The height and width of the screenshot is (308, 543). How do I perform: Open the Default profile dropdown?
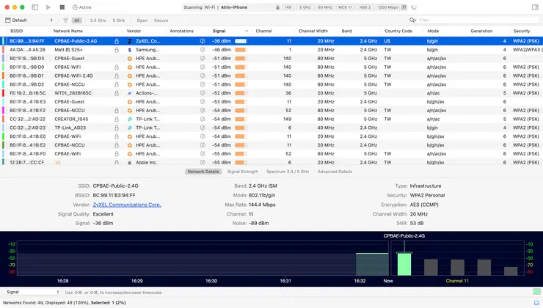(x=29, y=21)
